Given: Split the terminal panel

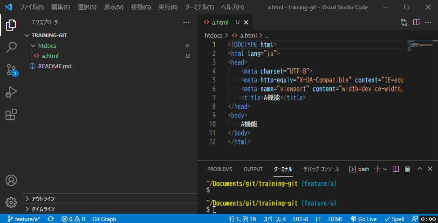Looking at the screenshot, I should (396, 169).
